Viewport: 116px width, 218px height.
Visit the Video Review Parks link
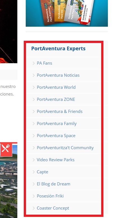56,160
